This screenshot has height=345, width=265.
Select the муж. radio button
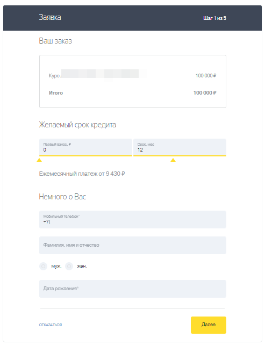pos(43,266)
